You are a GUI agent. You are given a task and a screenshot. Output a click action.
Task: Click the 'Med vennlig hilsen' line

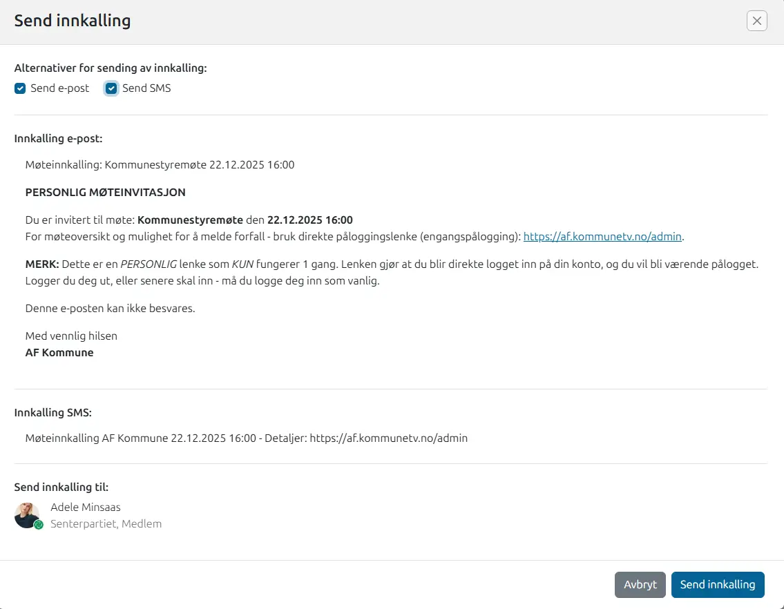point(71,336)
